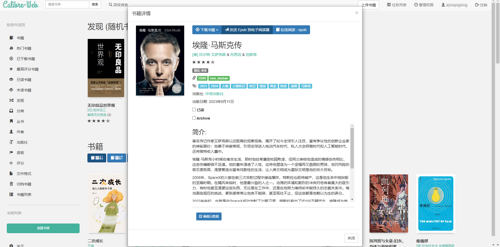500x247 pixels.
Task: Open 凯列班与女巫 book cover
Action: tap(389, 204)
